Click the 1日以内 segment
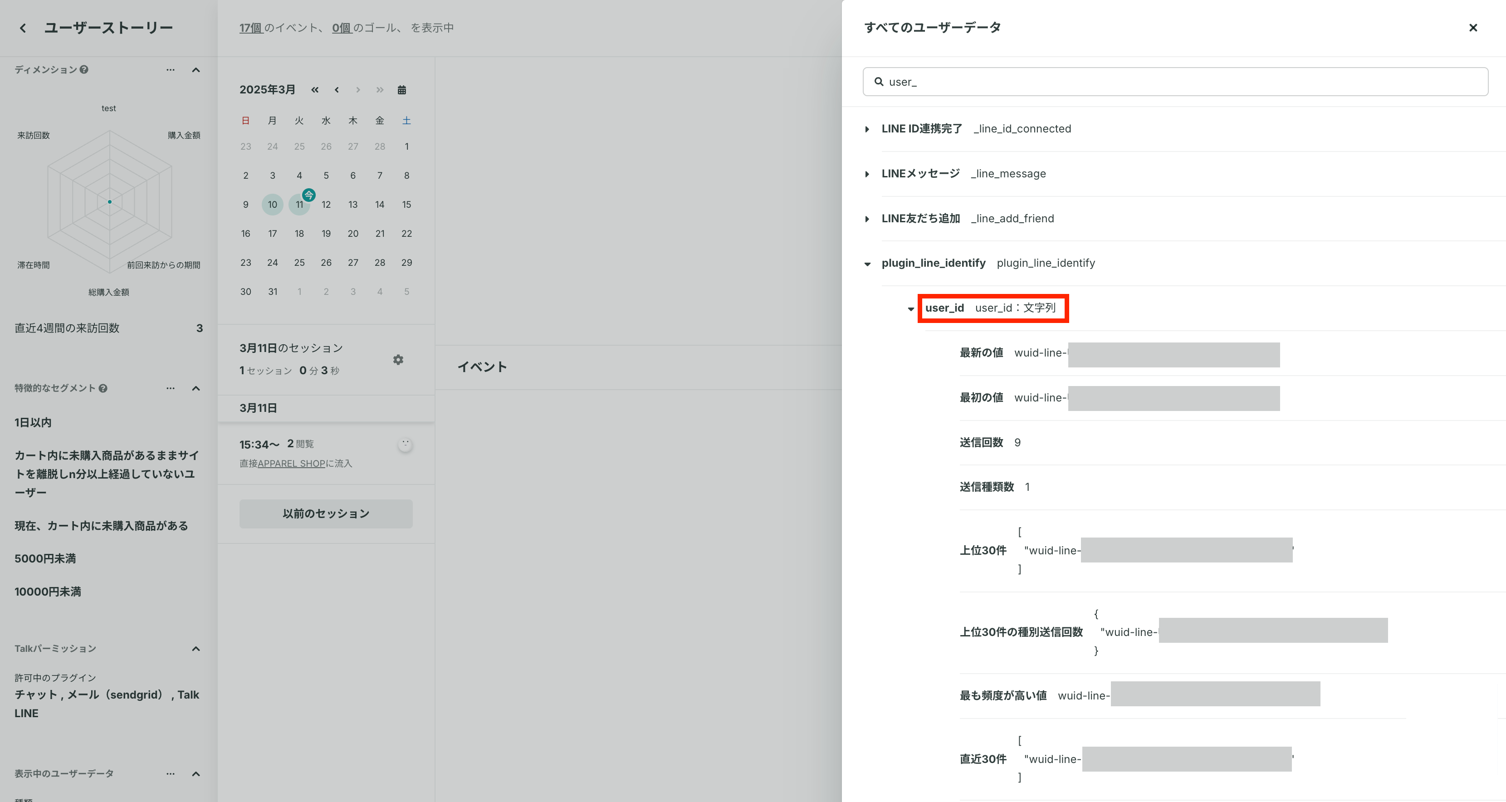The height and width of the screenshot is (802, 1506). (x=33, y=423)
